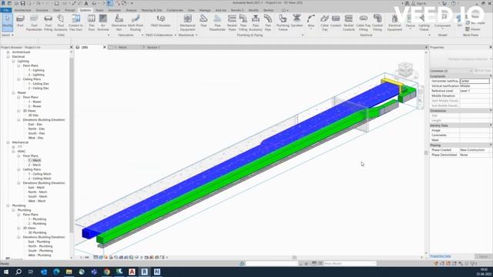Switch to the Collaborate ribbon tab
493x277 pixels.
(x=175, y=10)
